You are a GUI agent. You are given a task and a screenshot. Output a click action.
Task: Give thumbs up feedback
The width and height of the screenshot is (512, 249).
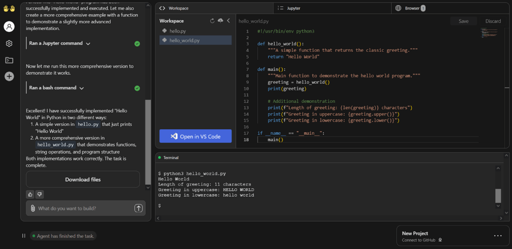click(x=30, y=194)
